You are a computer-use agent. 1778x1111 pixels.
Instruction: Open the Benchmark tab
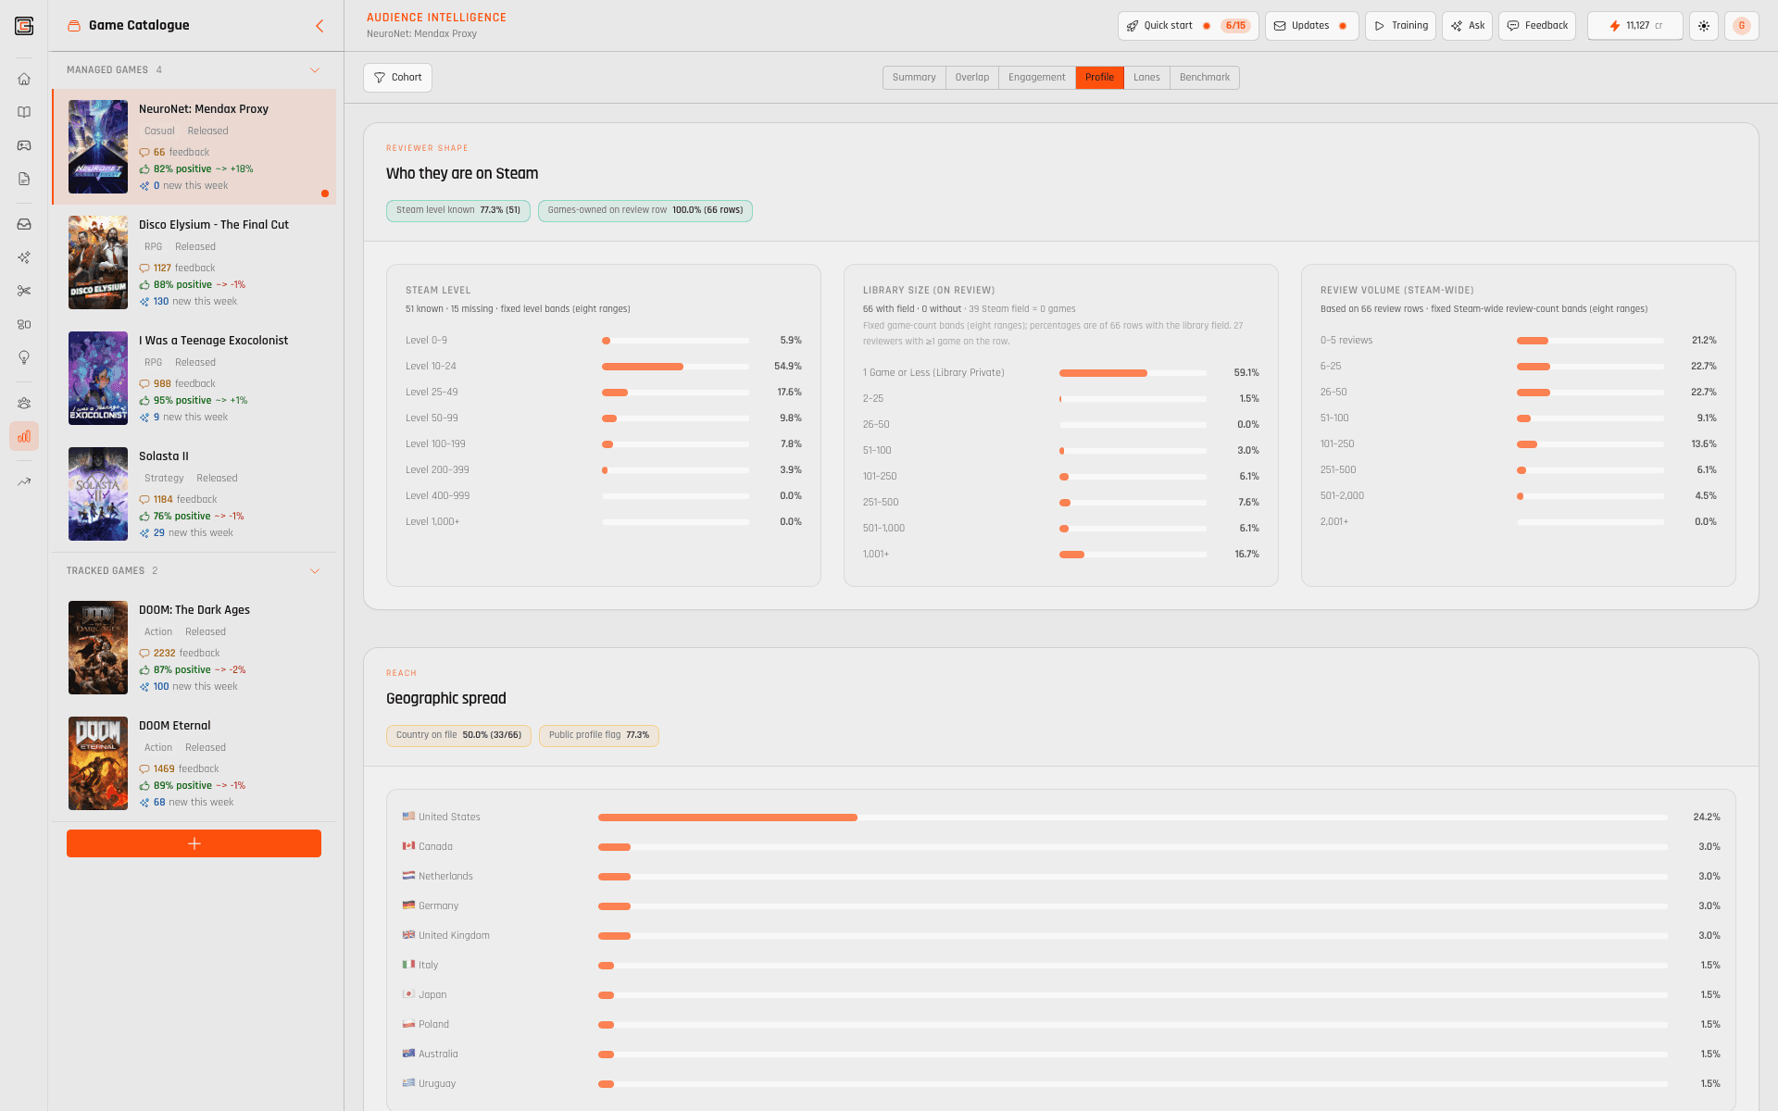pos(1204,77)
